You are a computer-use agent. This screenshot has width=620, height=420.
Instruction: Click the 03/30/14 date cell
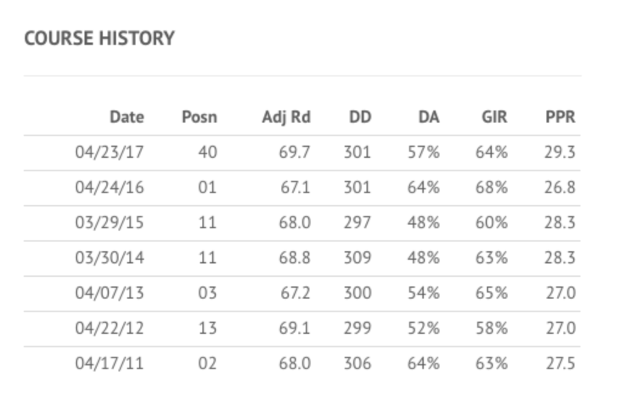tap(109, 258)
